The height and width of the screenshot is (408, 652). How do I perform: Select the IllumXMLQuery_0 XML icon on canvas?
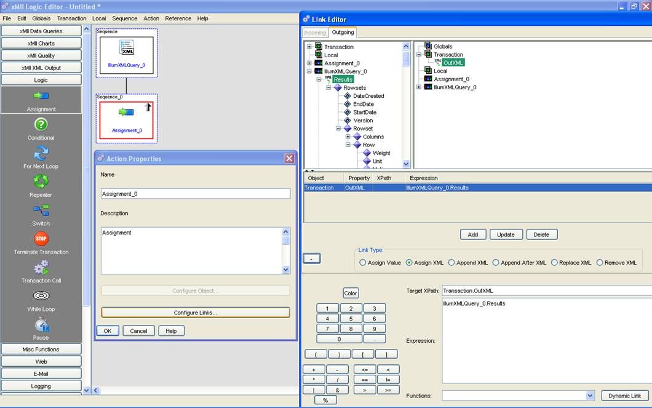[x=127, y=47]
